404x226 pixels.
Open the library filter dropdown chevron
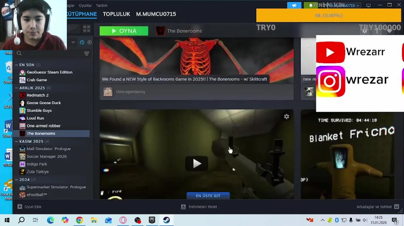pos(73,42)
